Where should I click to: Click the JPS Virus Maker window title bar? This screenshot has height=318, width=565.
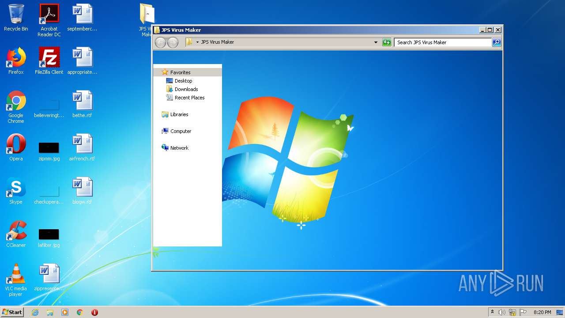click(316, 30)
